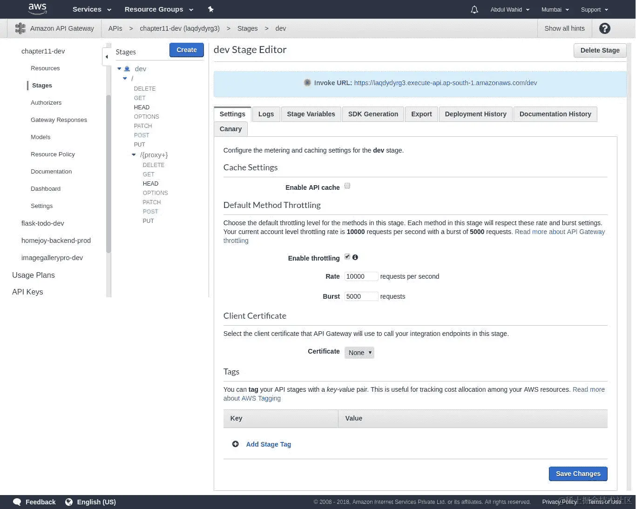Image resolution: width=636 pixels, height=509 pixels.
Task: Click the plus icon beside Add Stage Tag
Action: (236, 444)
